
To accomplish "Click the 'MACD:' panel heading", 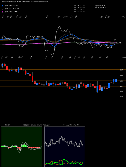I will click(x=7, y=125).
